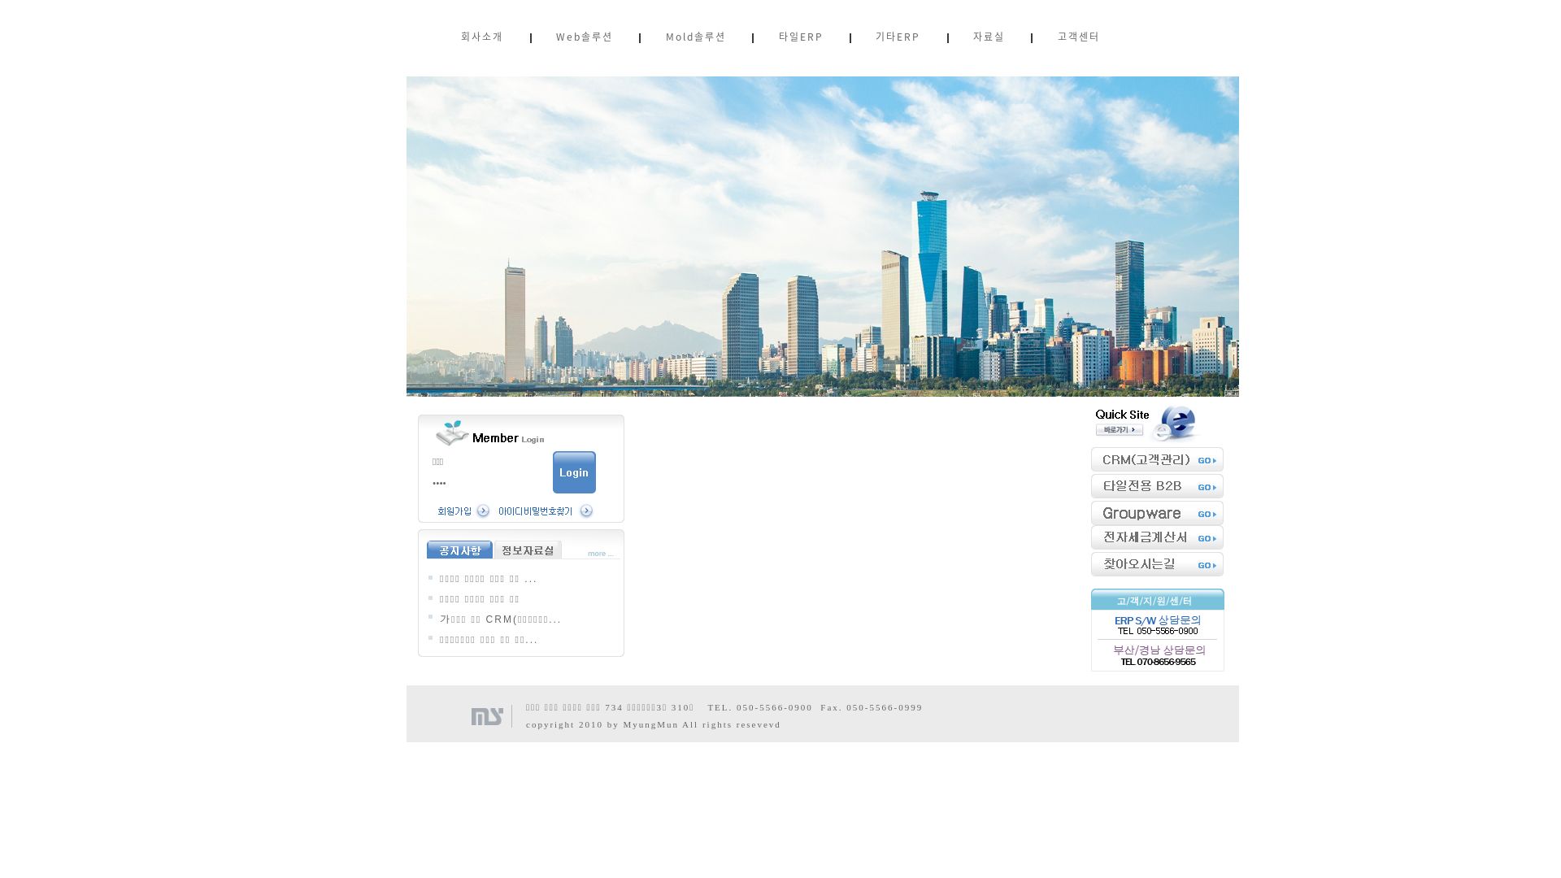Click the MS company logo in footer
1561x878 pixels.
coord(486,715)
